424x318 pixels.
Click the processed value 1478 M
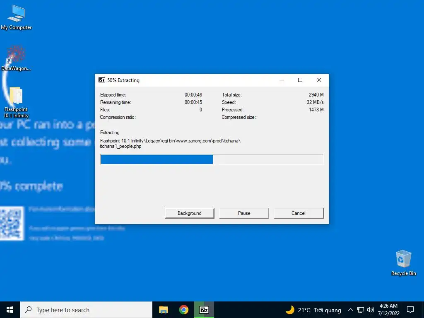(316, 109)
